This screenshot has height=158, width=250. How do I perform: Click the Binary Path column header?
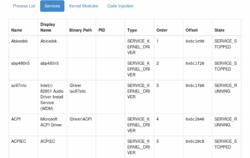point(80,30)
